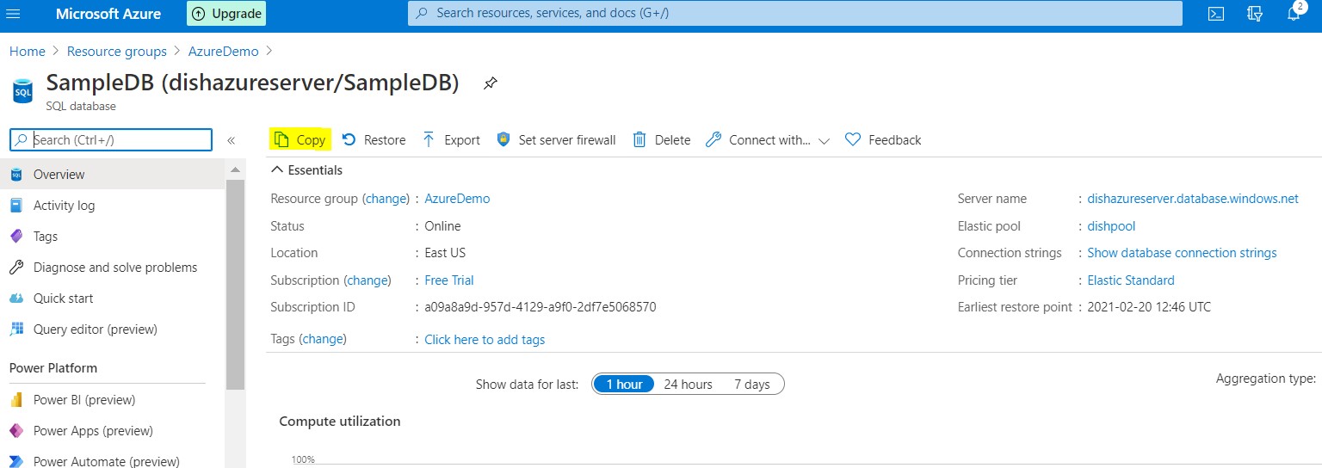The width and height of the screenshot is (1322, 468).
Task: Click the Restore icon in toolbar
Action: click(x=349, y=139)
